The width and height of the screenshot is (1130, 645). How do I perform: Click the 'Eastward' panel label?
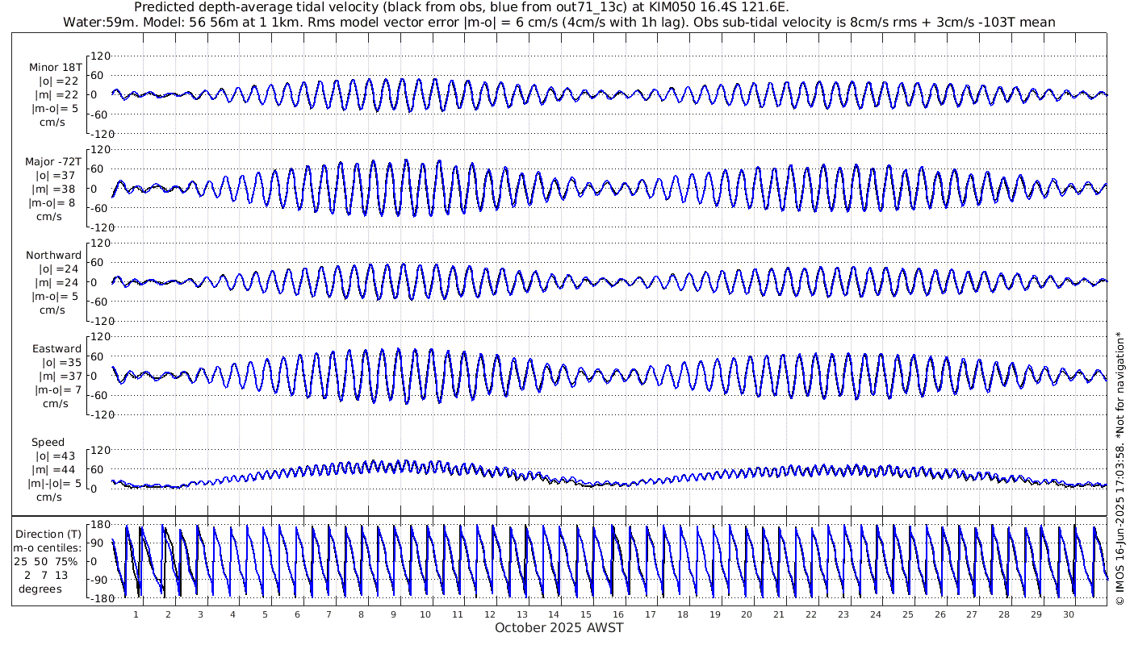[56, 349]
